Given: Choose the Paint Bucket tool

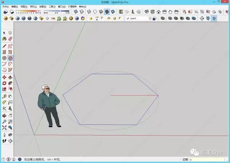Looking at the screenshot, I should pyautogui.click(x=4, y=39).
